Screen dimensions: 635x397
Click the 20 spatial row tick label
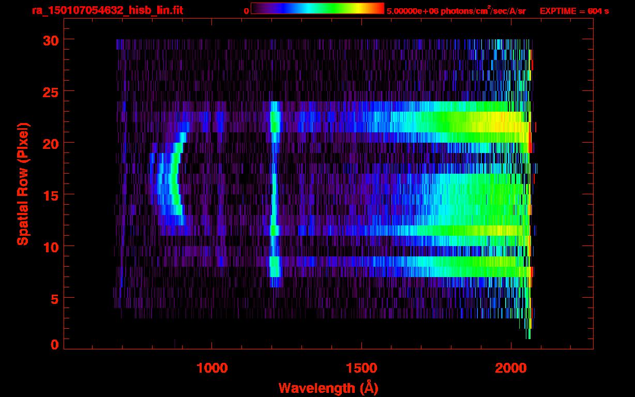[x=50, y=143]
